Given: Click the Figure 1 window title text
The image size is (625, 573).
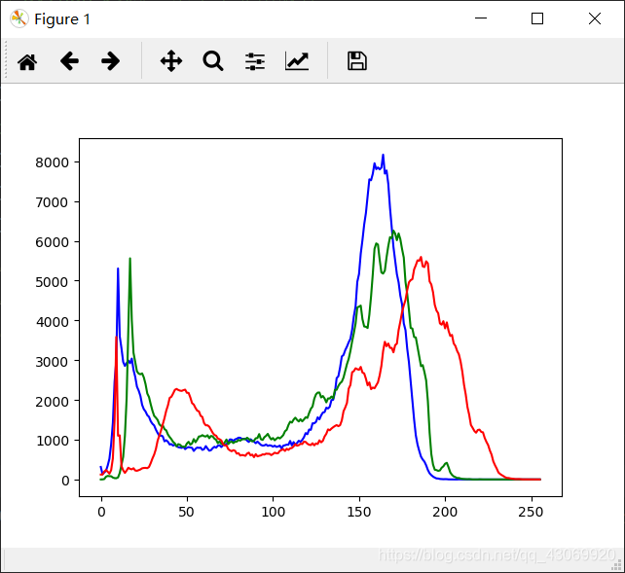Looking at the screenshot, I should pyautogui.click(x=62, y=19).
